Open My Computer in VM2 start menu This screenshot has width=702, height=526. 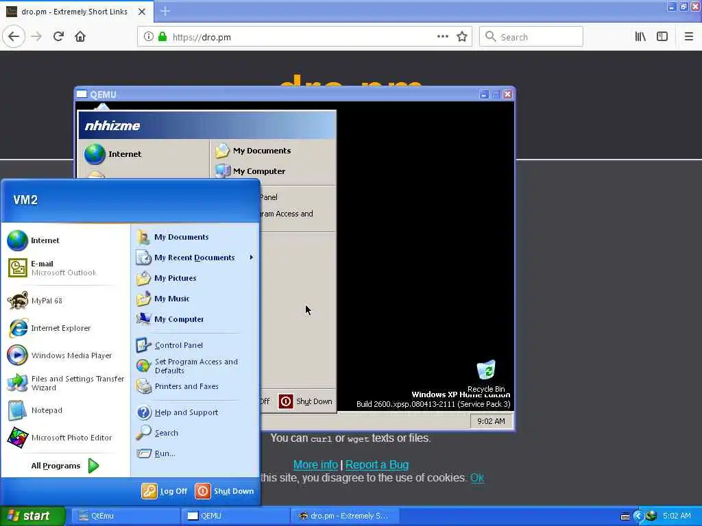tap(170, 319)
